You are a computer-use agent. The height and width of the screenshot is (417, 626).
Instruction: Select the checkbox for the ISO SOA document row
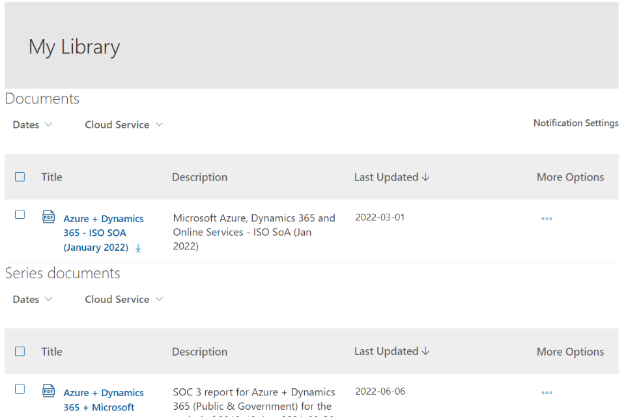[20, 214]
